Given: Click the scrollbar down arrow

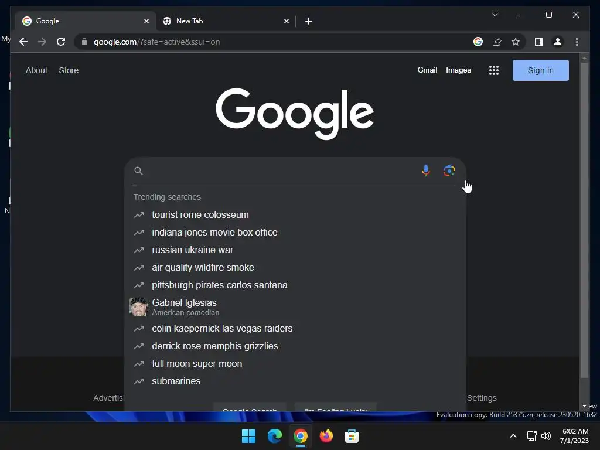Looking at the screenshot, I should coord(584,406).
